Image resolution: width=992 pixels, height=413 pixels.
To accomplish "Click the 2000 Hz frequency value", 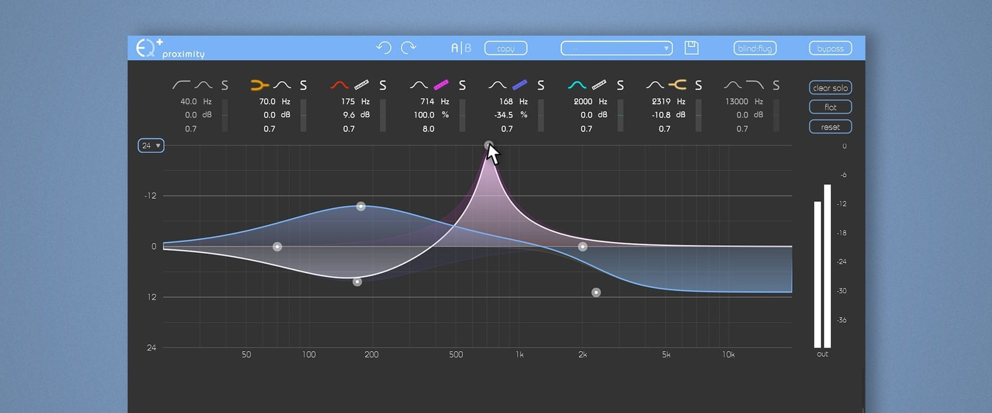I will [x=583, y=102].
